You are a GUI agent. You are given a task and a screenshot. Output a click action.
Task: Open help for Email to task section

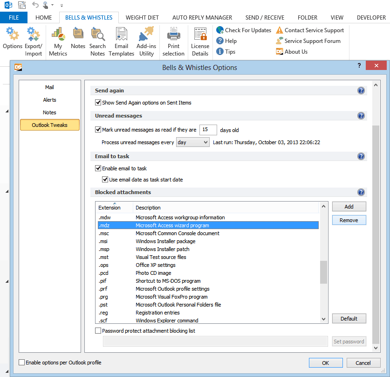click(361, 156)
